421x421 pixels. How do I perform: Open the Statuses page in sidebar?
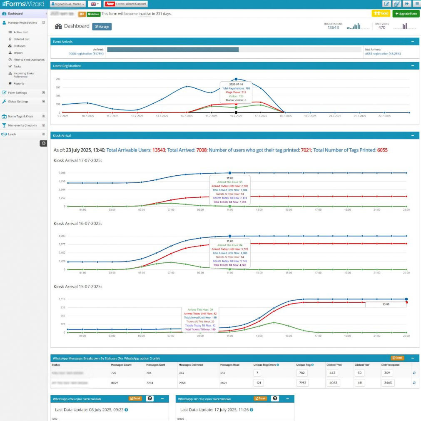(19, 46)
